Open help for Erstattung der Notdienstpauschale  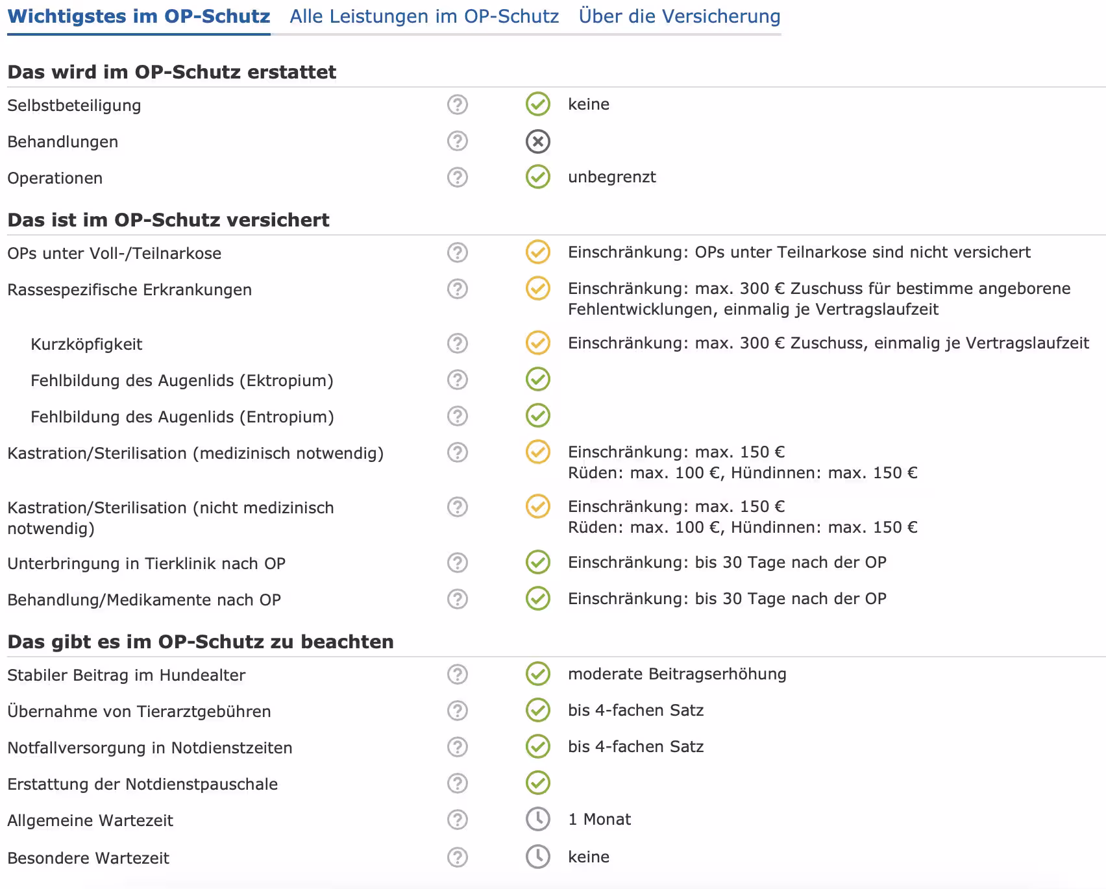coord(458,783)
